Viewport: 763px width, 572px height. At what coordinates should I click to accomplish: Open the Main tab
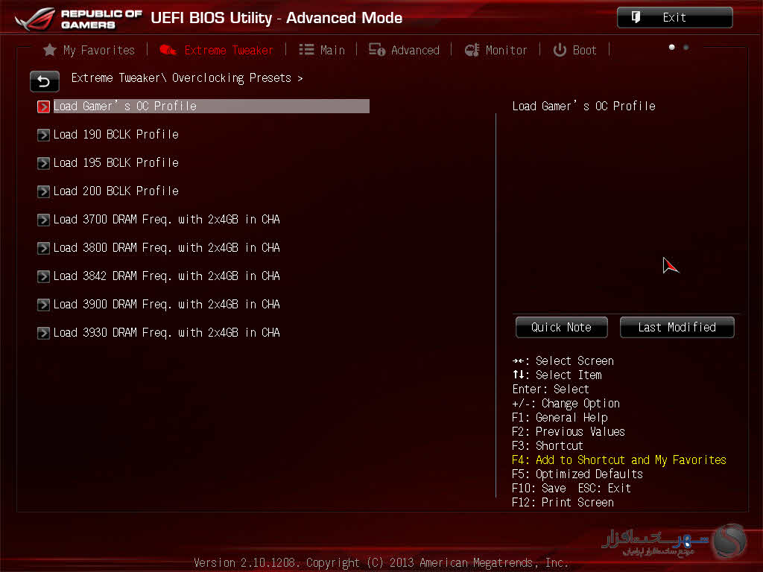click(332, 50)
